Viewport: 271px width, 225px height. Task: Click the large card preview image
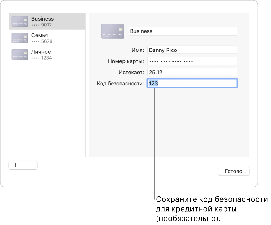[x=112, y=31]
